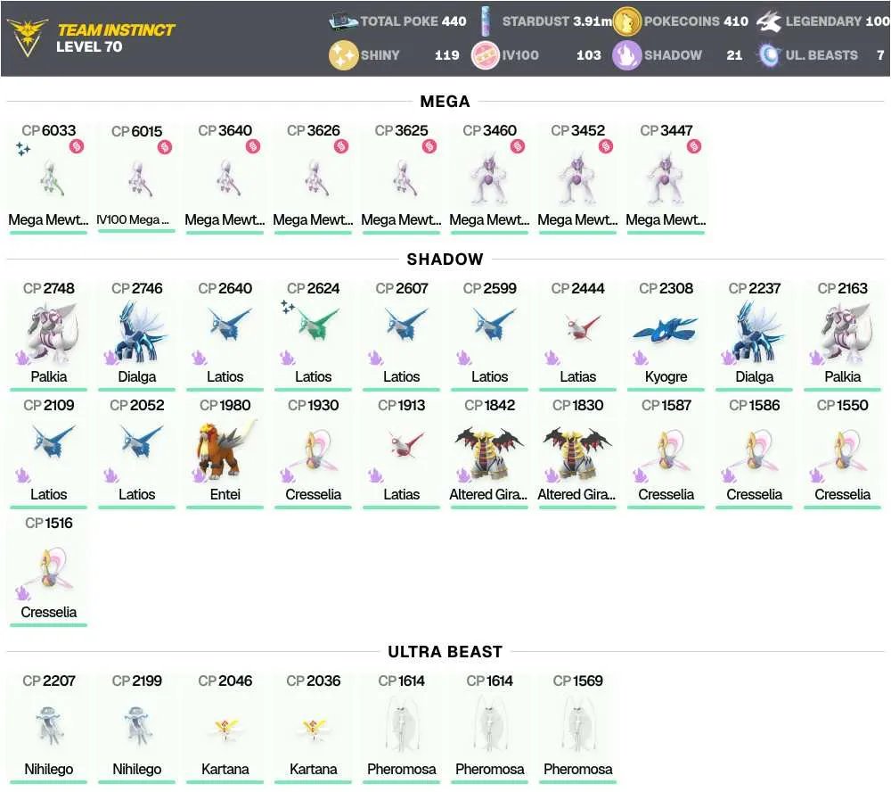Open Altered Giratina CP 1842 card
This screenshot has width=891, height=792.
[489, 453]
